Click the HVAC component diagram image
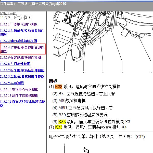 (103, 43)
